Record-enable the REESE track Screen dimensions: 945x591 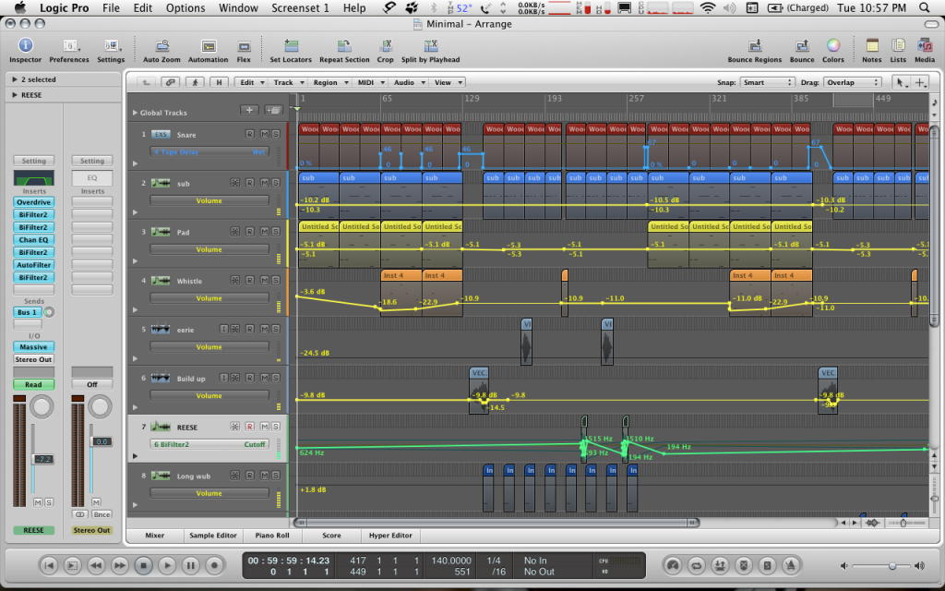(x=249, y=427)
